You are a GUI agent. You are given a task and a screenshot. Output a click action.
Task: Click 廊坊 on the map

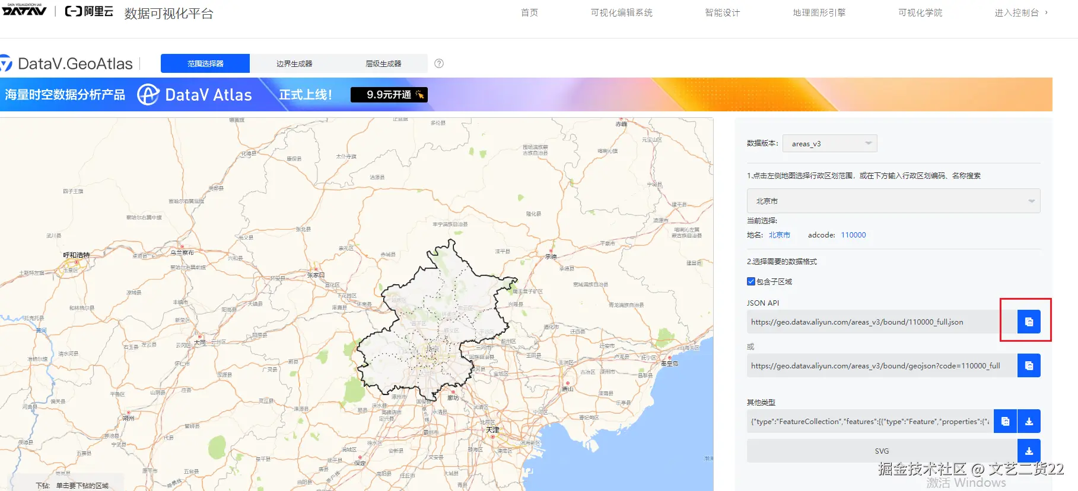453,397
